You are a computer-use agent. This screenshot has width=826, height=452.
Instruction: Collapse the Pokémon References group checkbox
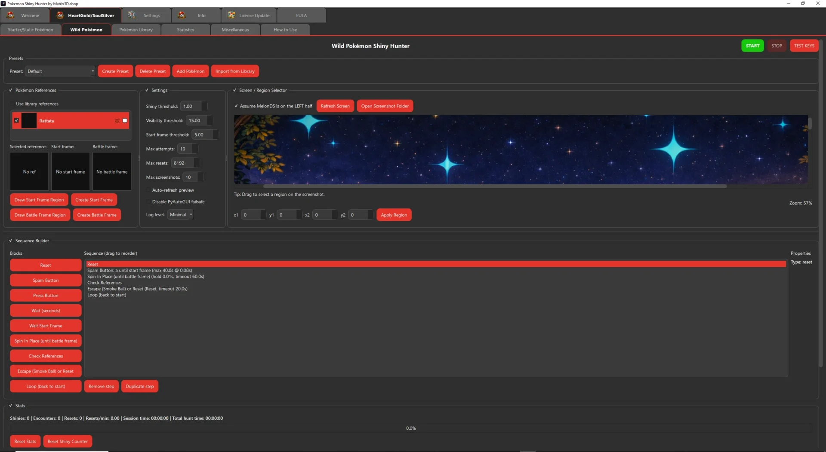pos(11,90)
